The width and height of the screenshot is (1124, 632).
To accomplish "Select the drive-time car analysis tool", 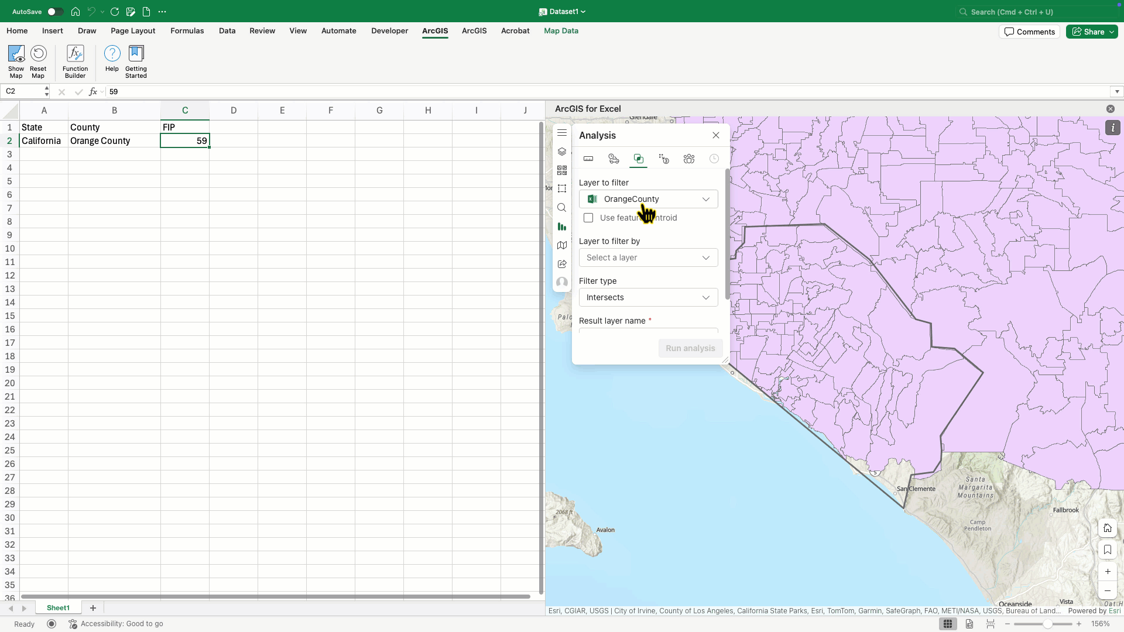I will tap(614, 159).
